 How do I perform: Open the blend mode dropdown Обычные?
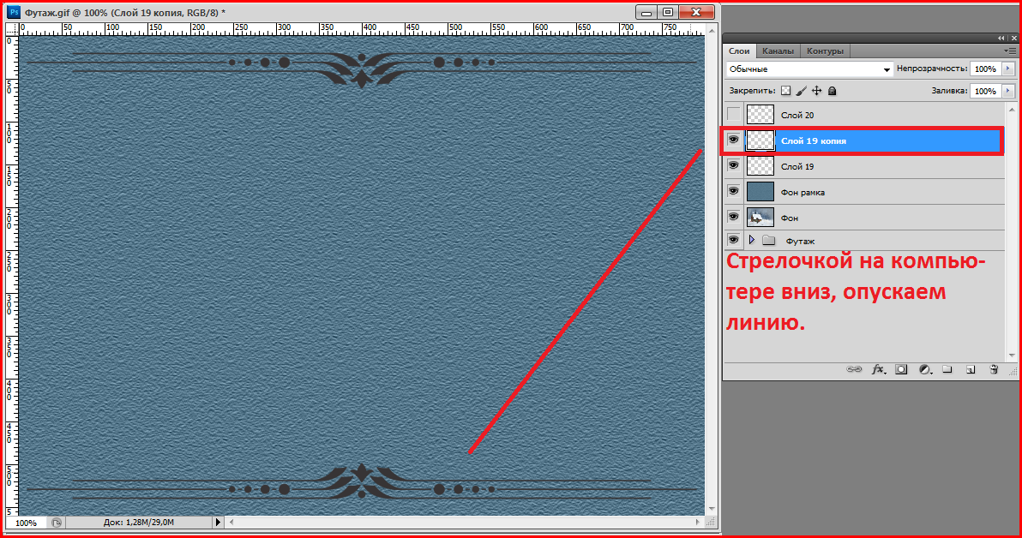809,69
